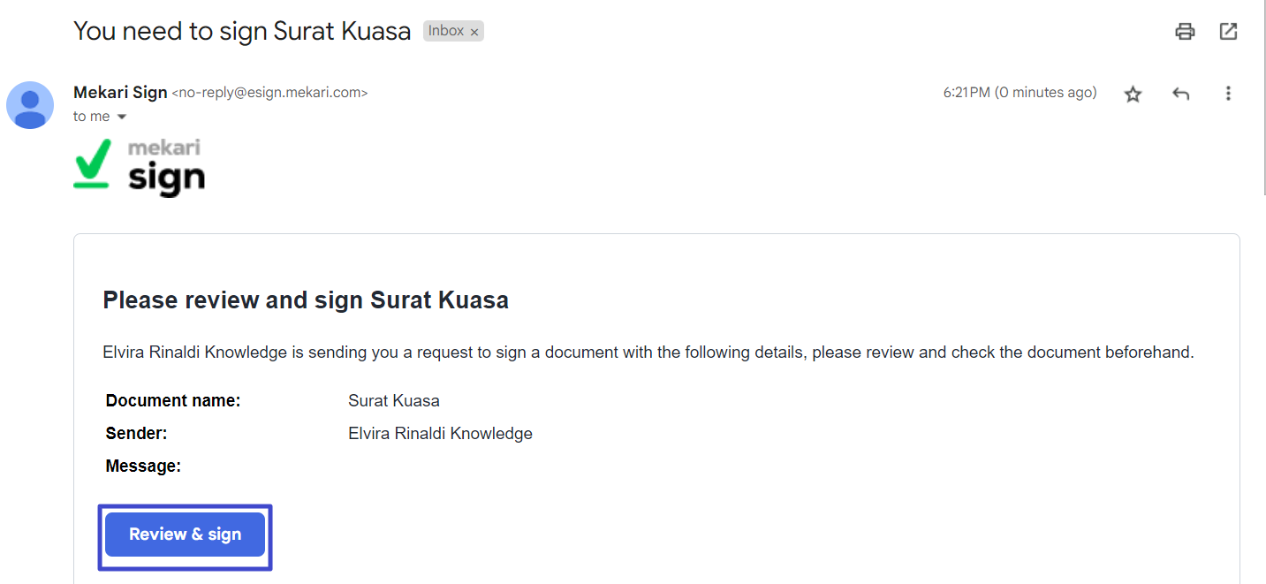Click the "Message:" field label

tap(143, 466)
